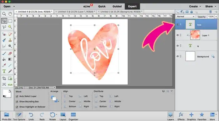Select the Rectangular Marquee tool

click(10, 21)
